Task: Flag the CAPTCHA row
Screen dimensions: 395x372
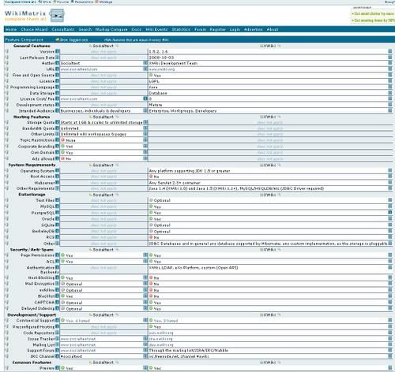Action: tap(6, 303)
